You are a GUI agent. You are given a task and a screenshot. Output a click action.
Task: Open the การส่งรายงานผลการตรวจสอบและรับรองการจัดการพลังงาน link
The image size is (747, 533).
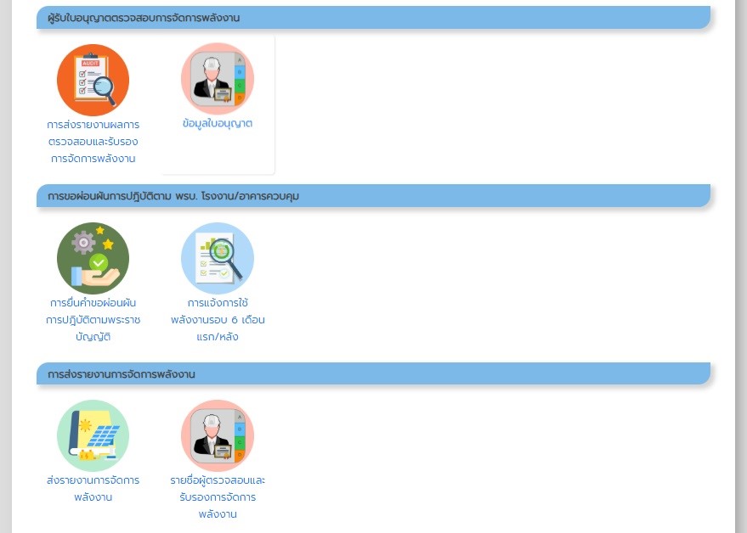tap(93, 141)
